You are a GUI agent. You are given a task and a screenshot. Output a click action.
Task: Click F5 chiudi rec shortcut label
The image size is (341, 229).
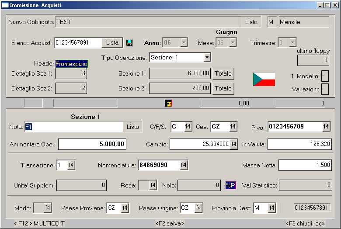coord(305,223)
